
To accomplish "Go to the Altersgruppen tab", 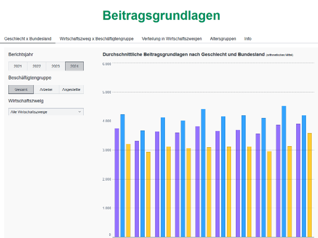I will (223, 39).
